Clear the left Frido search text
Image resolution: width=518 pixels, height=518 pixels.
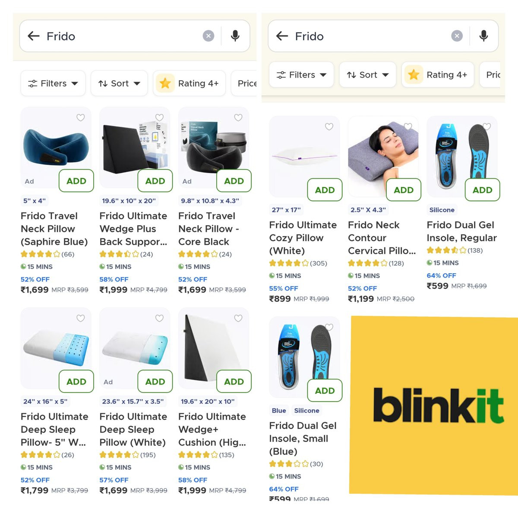(x=208, y=36)
